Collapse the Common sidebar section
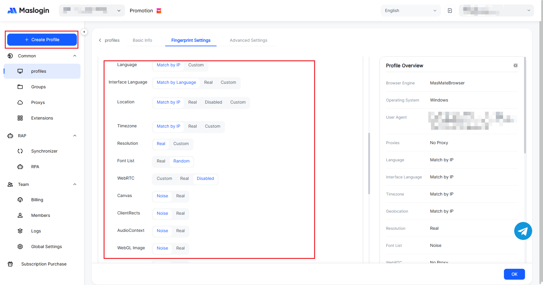The width and height of the screenshot is (543, 285). point(75,56)
